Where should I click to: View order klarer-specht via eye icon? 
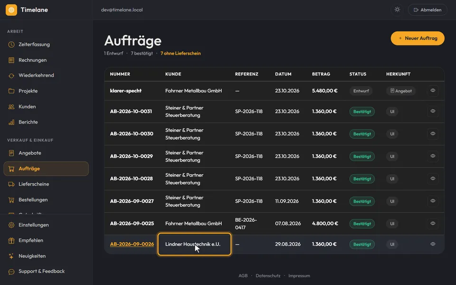433,91
